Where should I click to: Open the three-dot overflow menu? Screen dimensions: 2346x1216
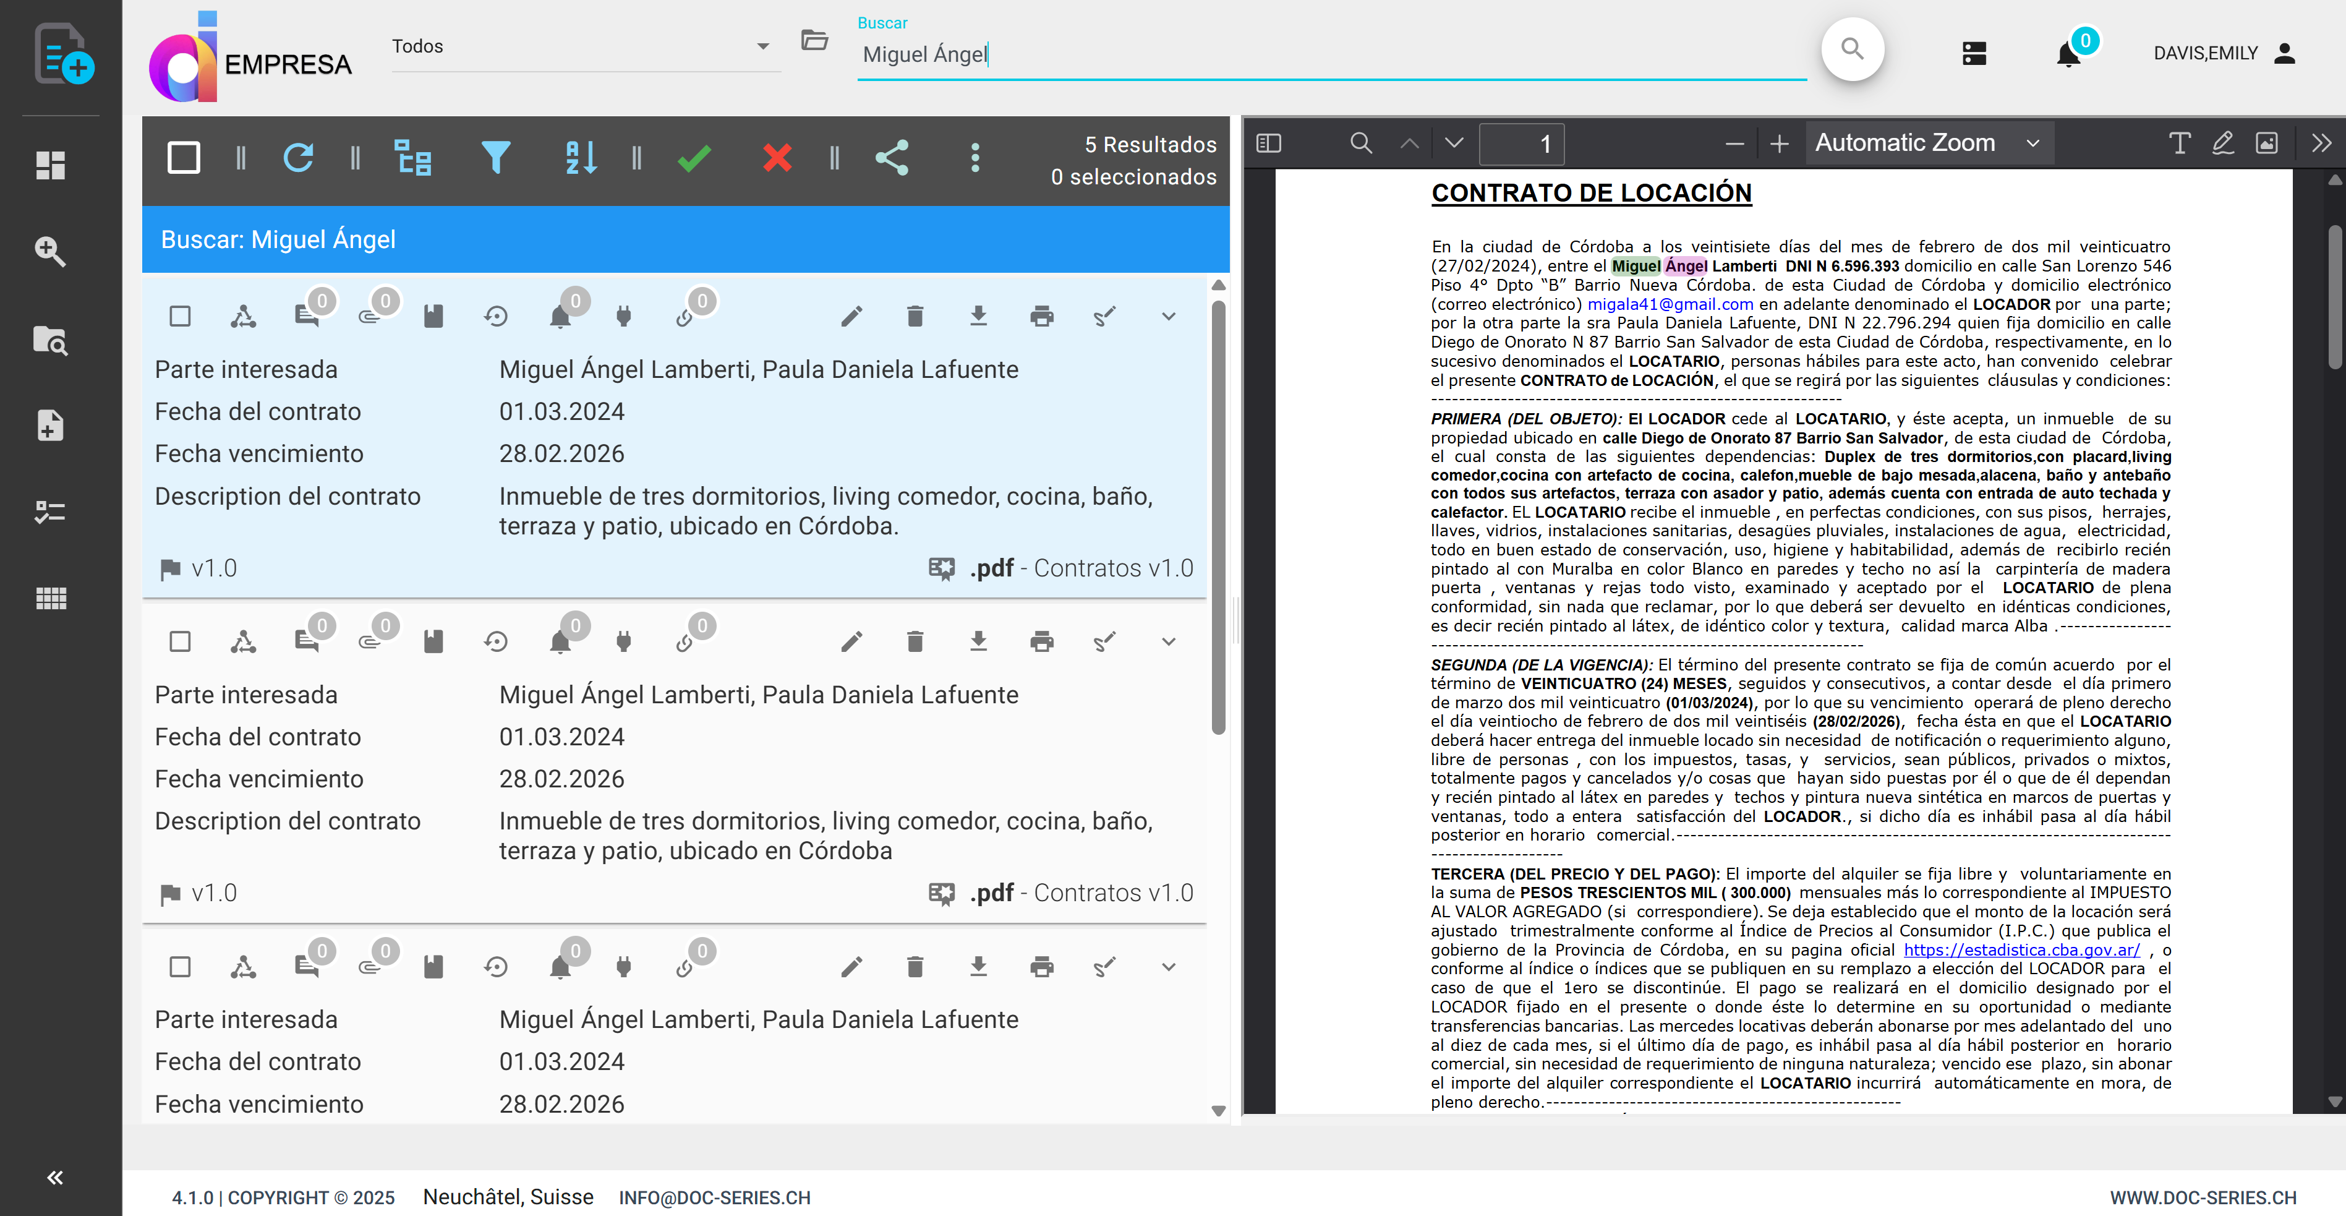975,156
